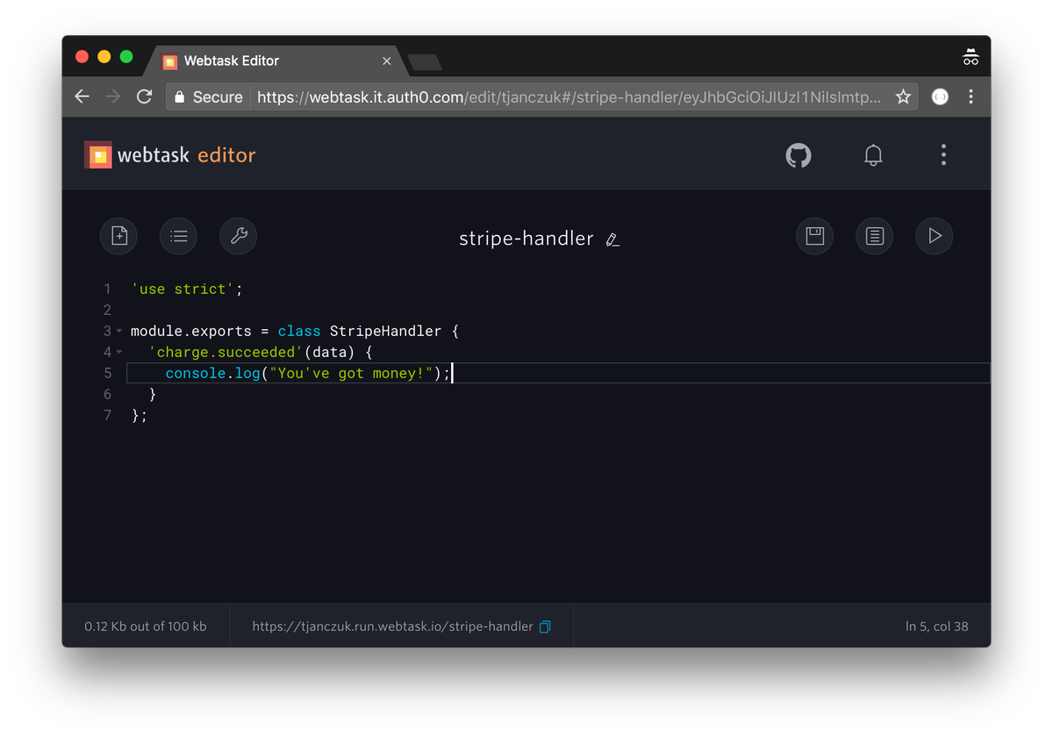The image size is (1053, 736).
Task: Run the webtask with play button
Action: [935, 236]
